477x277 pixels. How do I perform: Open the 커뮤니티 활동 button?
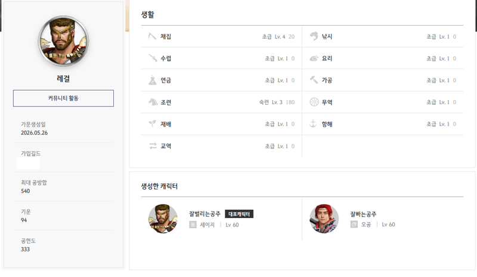(63, 98)
